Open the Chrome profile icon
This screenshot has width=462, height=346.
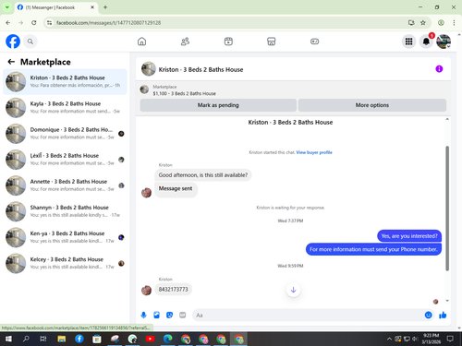click(x=441, y=23)
